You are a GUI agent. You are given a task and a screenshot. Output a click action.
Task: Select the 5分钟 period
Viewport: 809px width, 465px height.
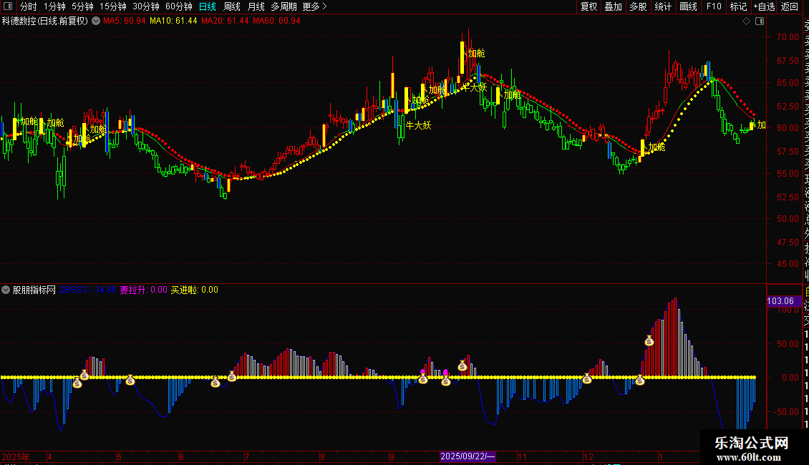82,6
